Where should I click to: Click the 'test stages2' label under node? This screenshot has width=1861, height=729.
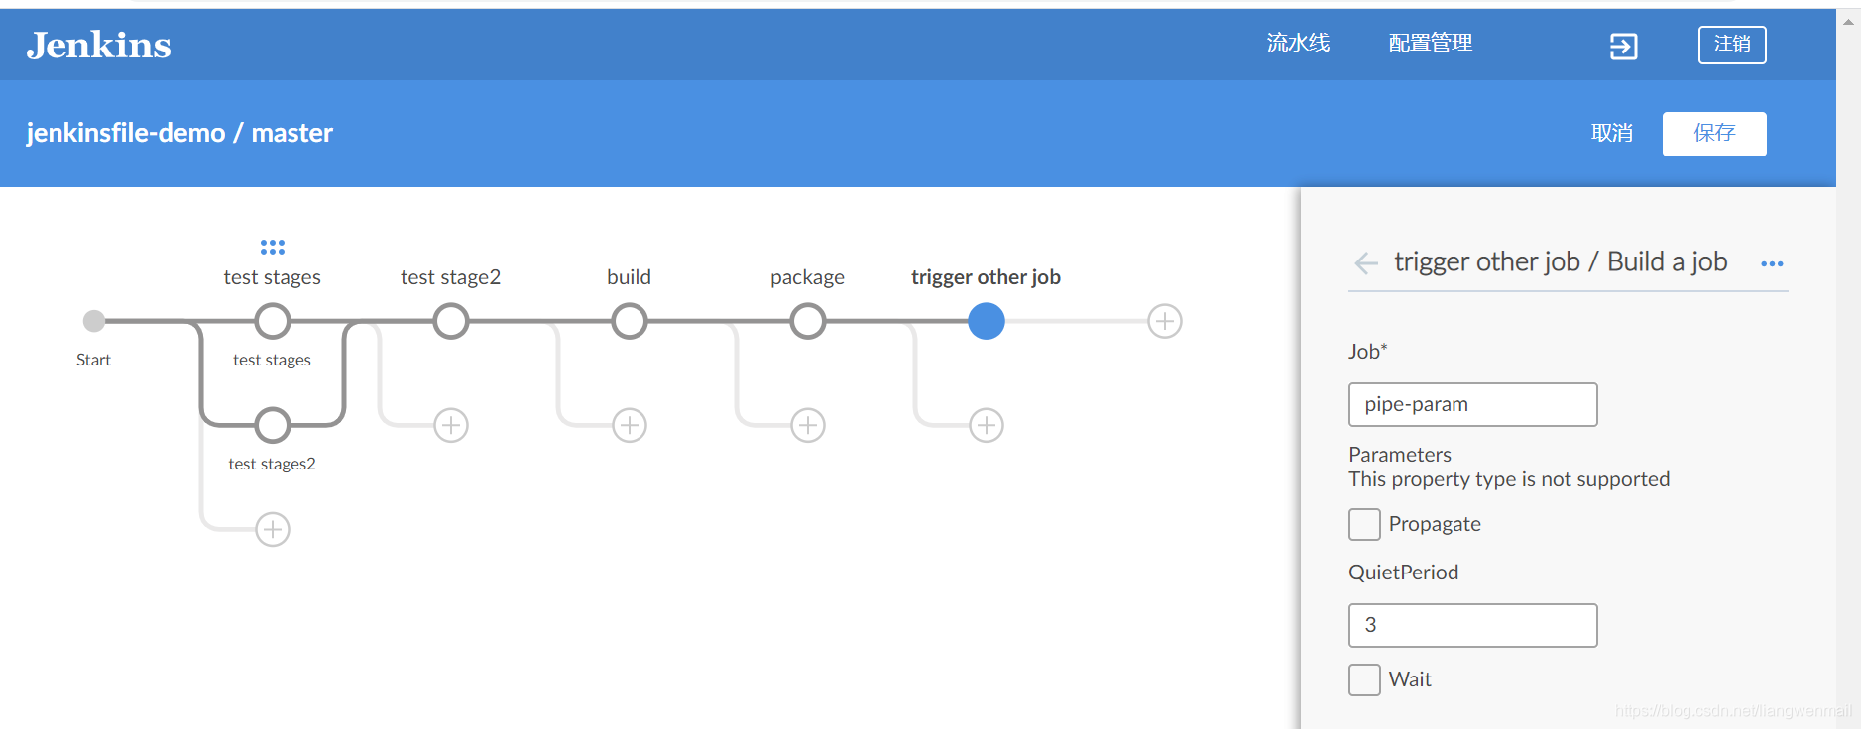273,464
